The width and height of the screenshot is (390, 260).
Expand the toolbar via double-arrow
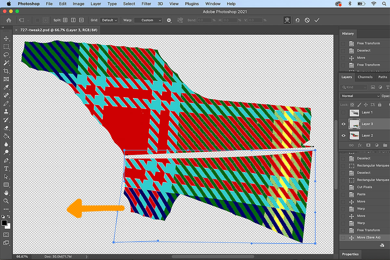pyautogui.click(x=3, y=28)
